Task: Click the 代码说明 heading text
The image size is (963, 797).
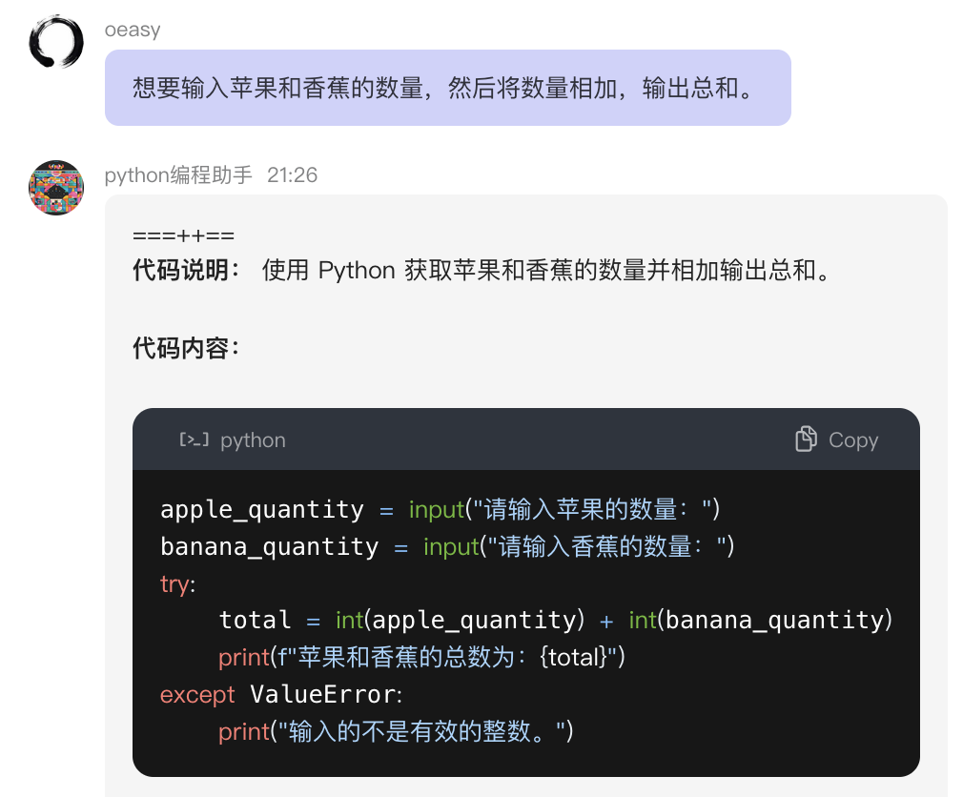Action: [x=187, y=271]
